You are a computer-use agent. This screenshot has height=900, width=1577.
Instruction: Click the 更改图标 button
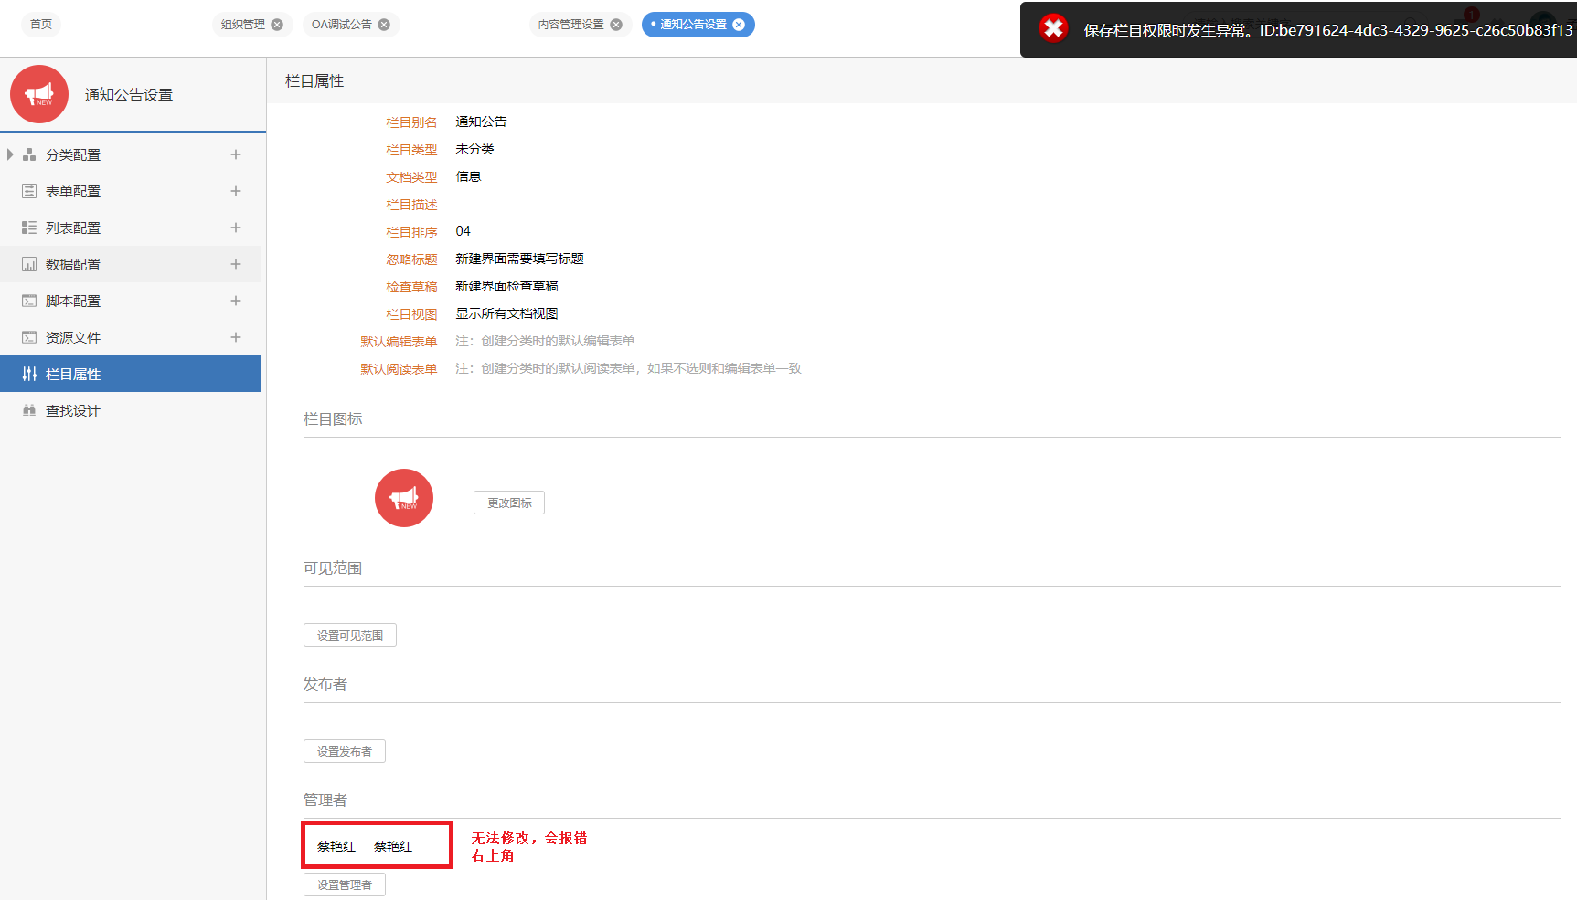point(509,503)
